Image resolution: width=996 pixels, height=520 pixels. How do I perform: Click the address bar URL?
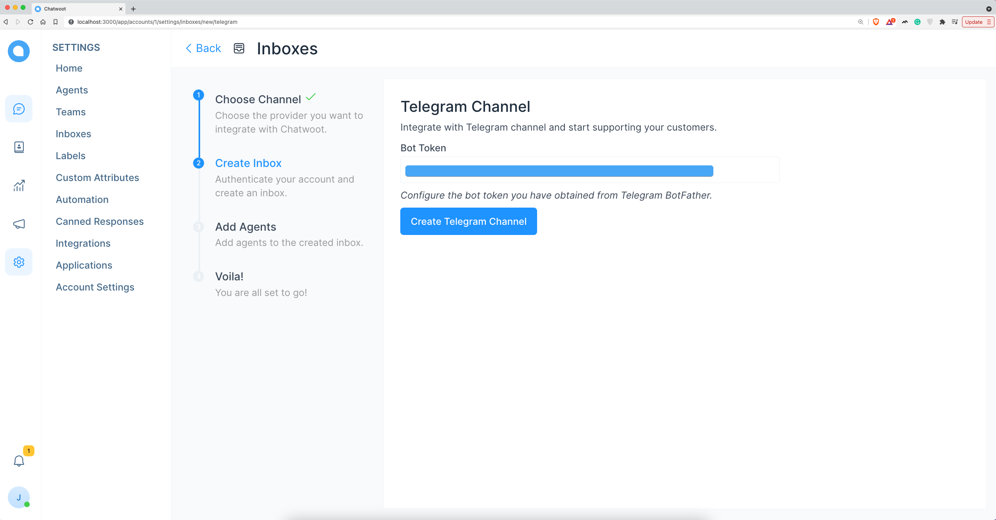(x=158, y=22)
